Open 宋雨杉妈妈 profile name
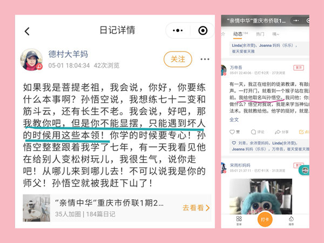Screen dimensions: 324x243 [x=240, y=165]
